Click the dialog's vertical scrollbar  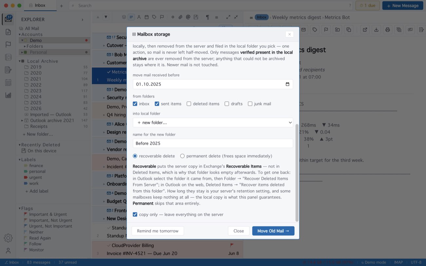pyautogui.click(x=297, y=173)
